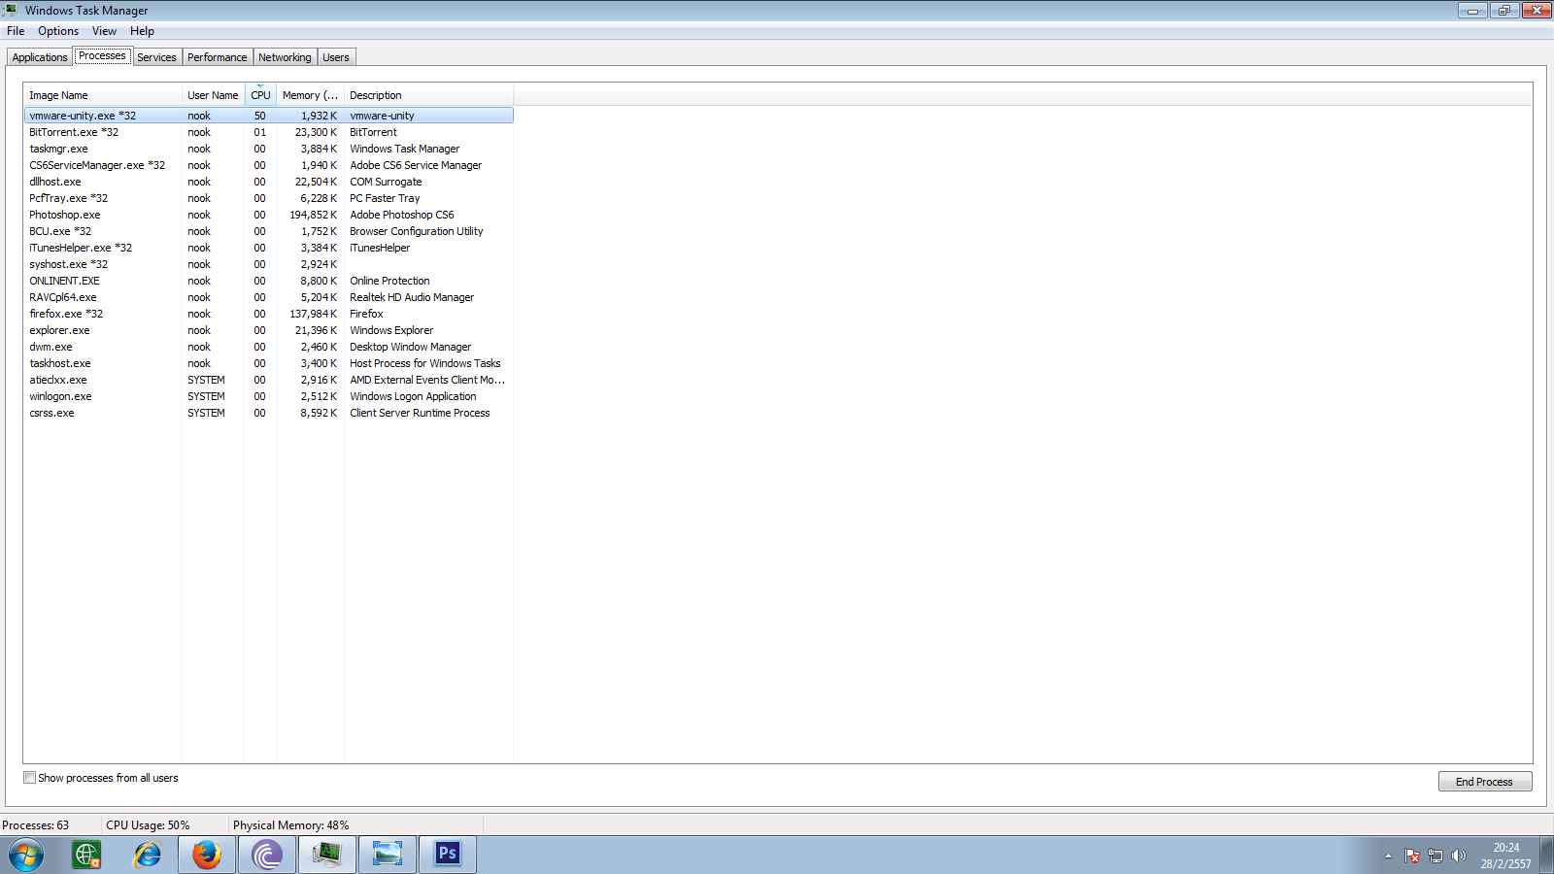This screenshot has height=874, width=1554.
Task: Open the Windows Start menu orb
Action: point(26,855)
